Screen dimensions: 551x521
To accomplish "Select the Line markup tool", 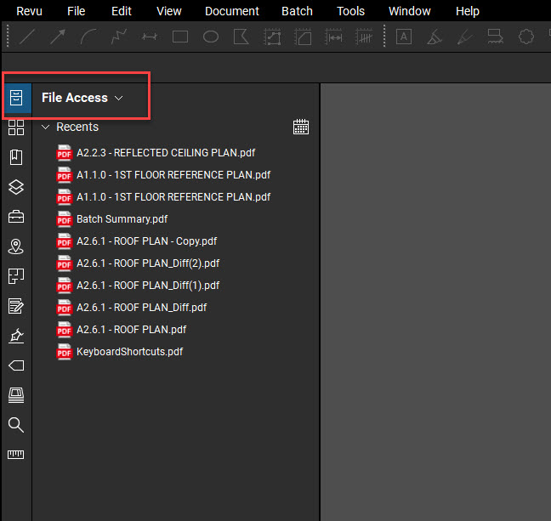I will pyautogui.click(x=27, y=37).
